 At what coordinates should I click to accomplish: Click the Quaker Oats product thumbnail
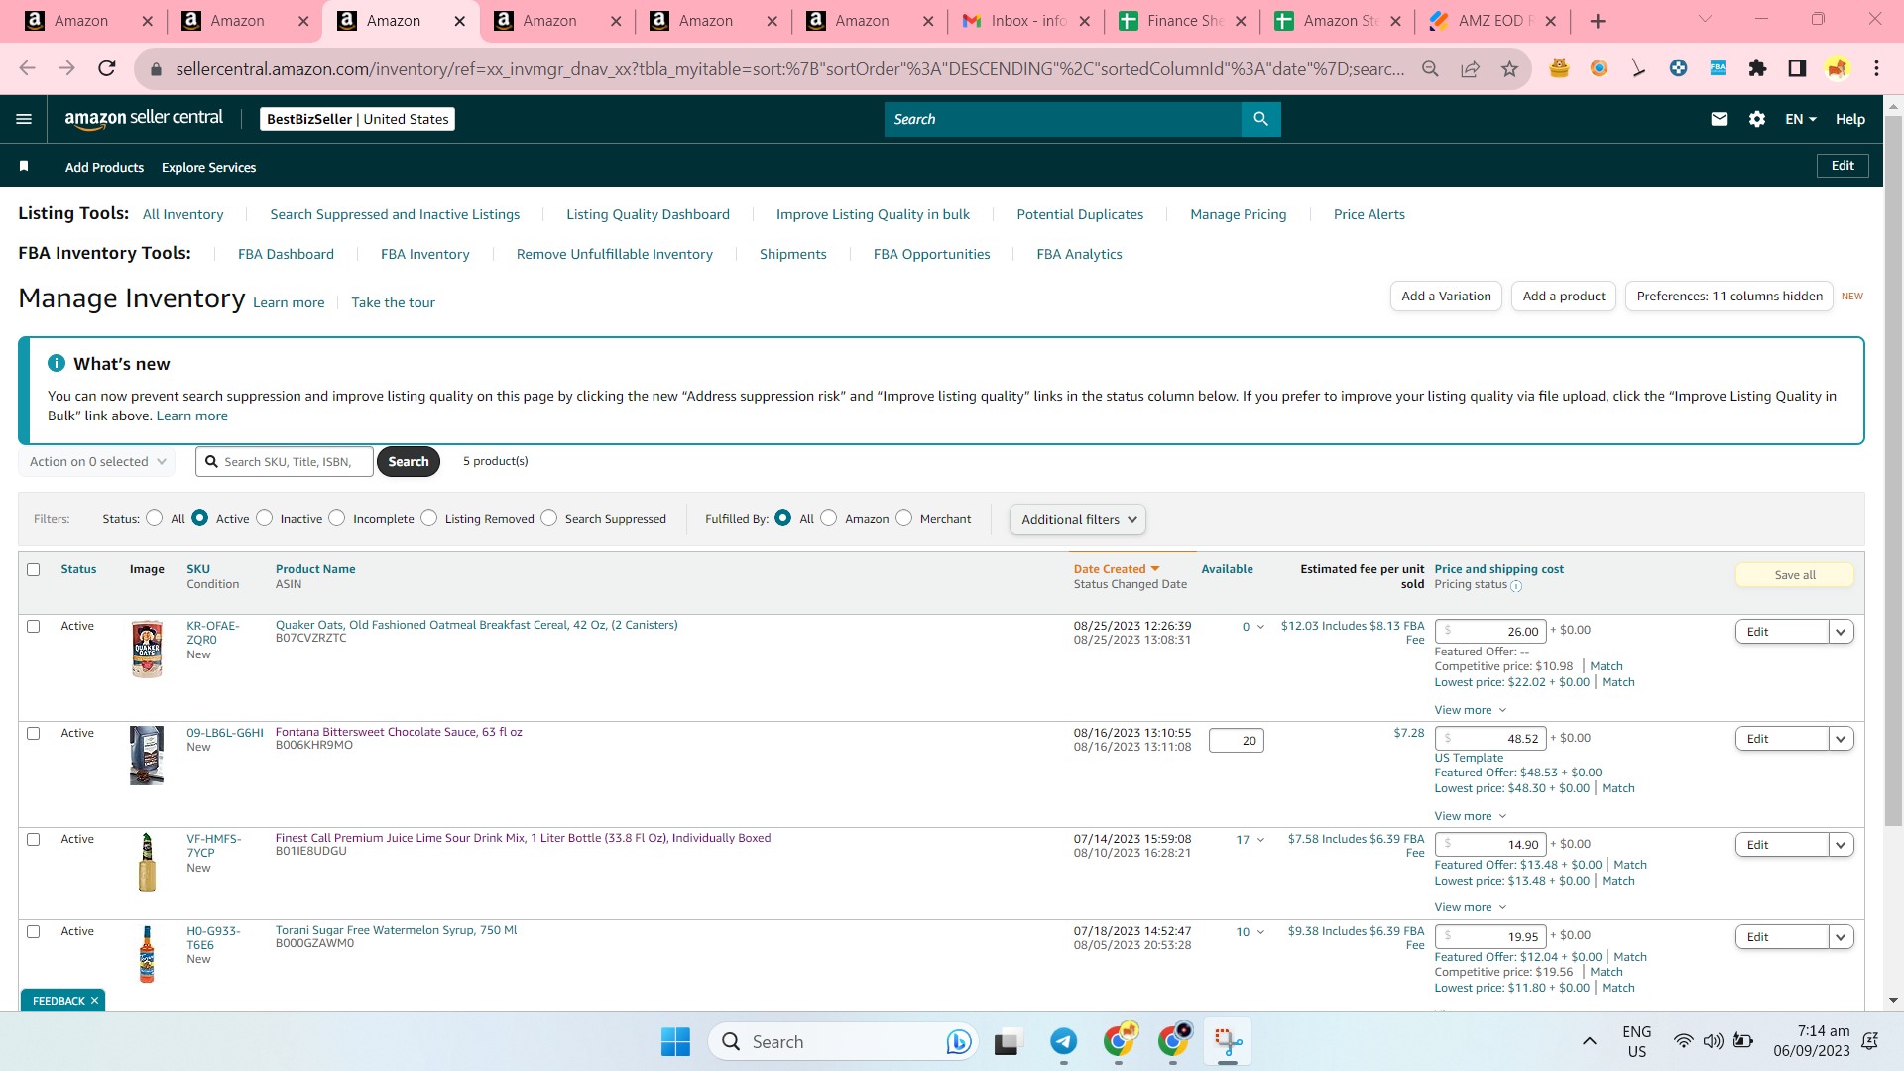coord(147,650)
